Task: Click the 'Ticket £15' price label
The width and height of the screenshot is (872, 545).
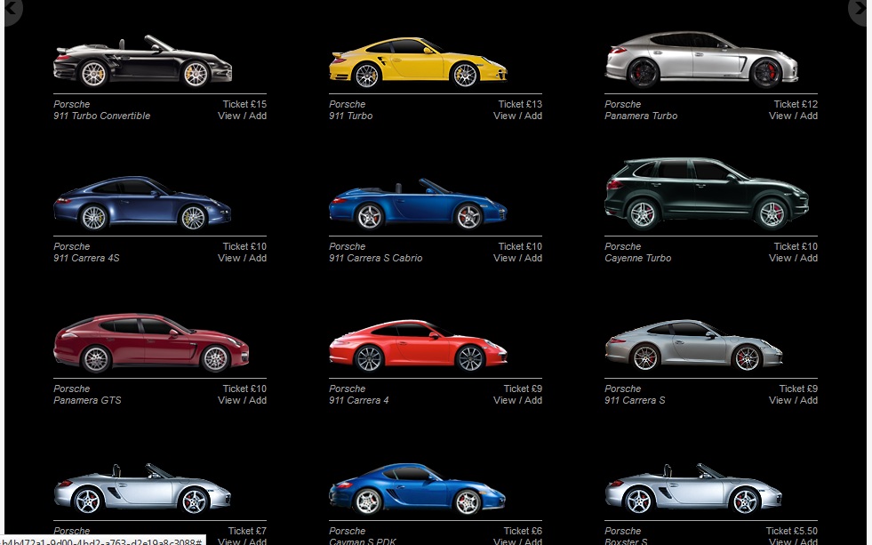Action: coord(244,104)
